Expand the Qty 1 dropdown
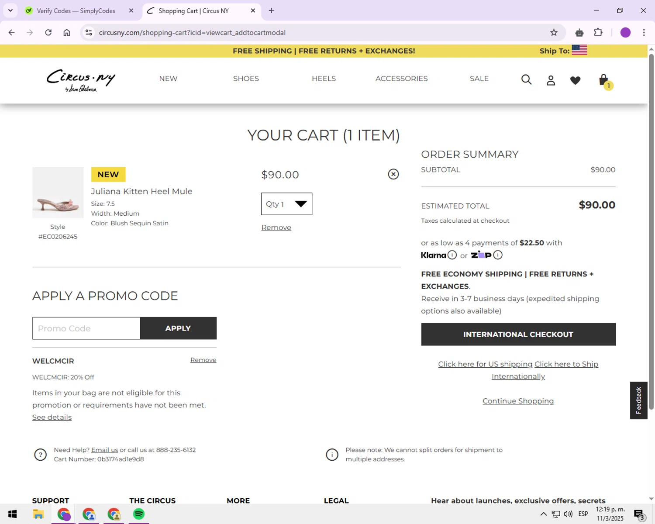 pyautogui.click(x=286, y=204)
